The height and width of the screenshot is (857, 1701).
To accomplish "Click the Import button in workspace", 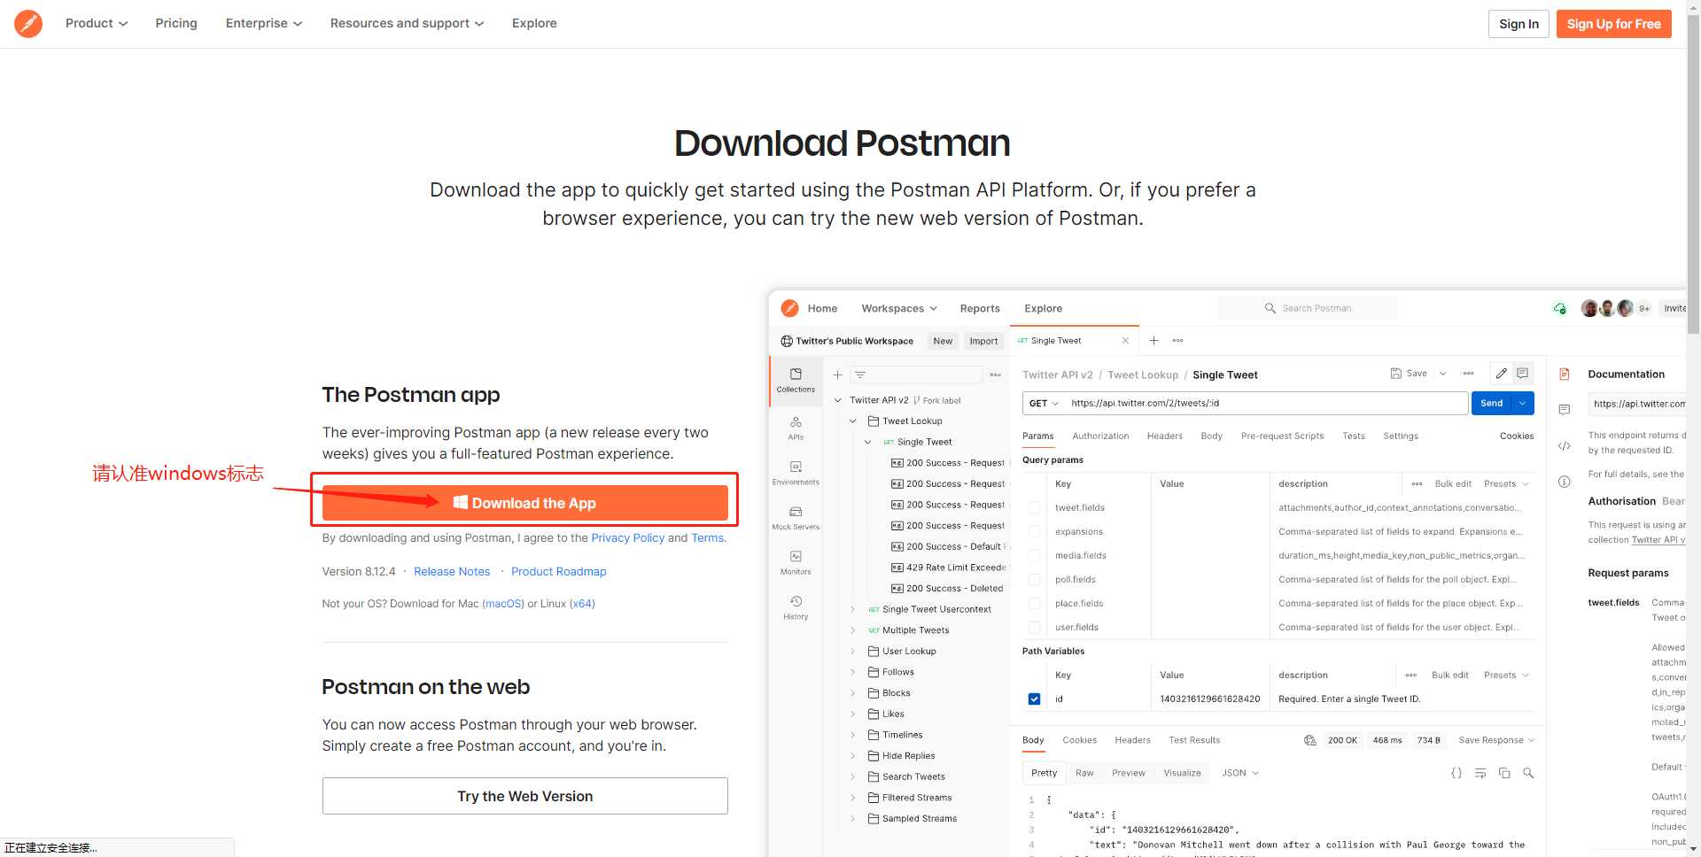I will tap(983, 341).
